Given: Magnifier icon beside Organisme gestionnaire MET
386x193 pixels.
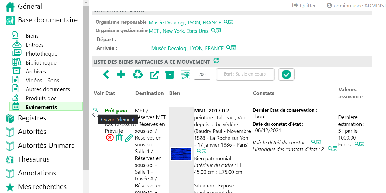Looking at the screenshot, I should point(213,30).
